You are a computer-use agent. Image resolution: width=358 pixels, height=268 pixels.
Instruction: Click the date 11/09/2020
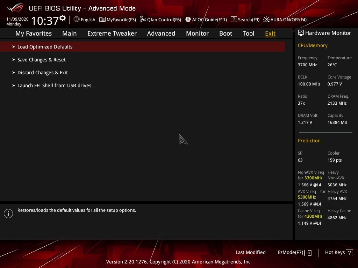tap(17, 19)
